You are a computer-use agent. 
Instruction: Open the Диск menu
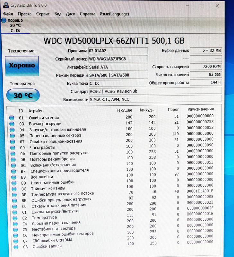[x=70, y=14]
